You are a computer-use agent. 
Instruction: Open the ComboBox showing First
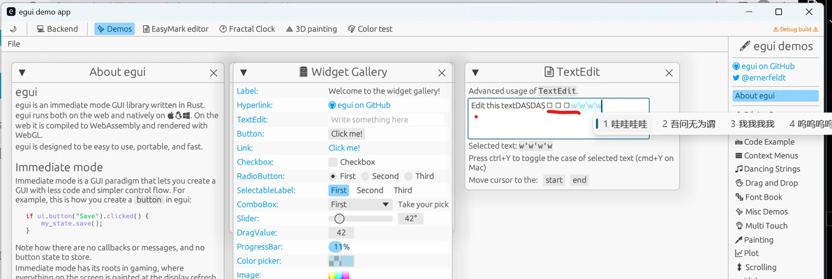[360, 204]
